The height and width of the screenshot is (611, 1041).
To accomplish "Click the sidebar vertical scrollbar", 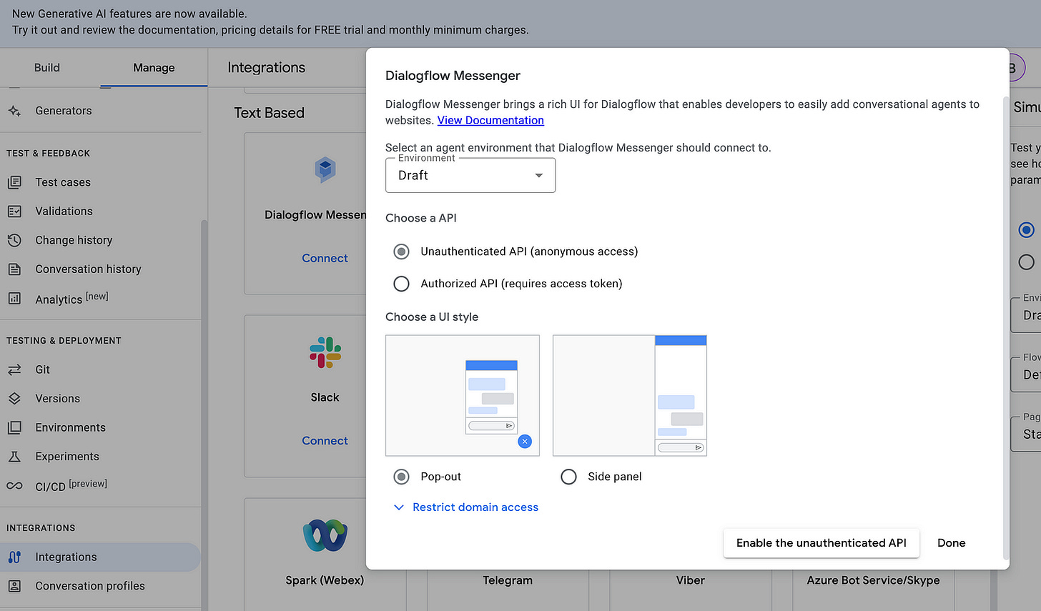I will pyautogui.click(x=204, y=414).
